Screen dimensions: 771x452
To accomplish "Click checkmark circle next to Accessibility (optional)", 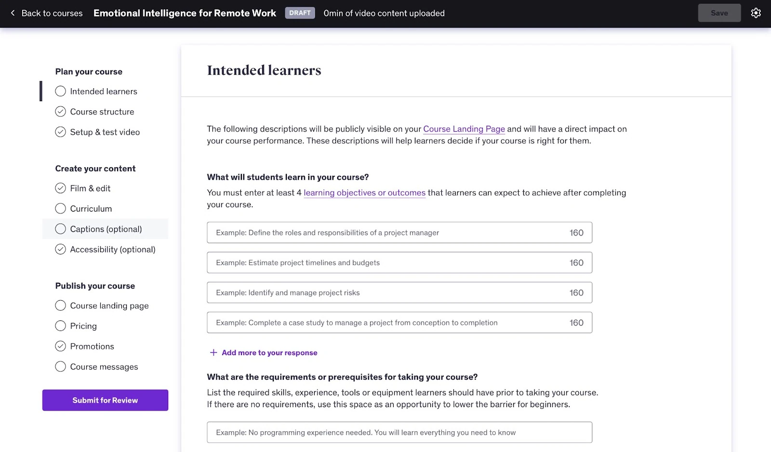I will point(60,249).
